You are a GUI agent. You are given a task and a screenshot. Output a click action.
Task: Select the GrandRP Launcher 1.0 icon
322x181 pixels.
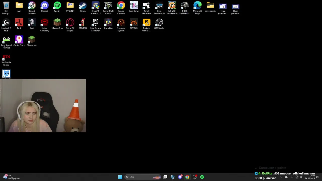click(x=95, y=8)
